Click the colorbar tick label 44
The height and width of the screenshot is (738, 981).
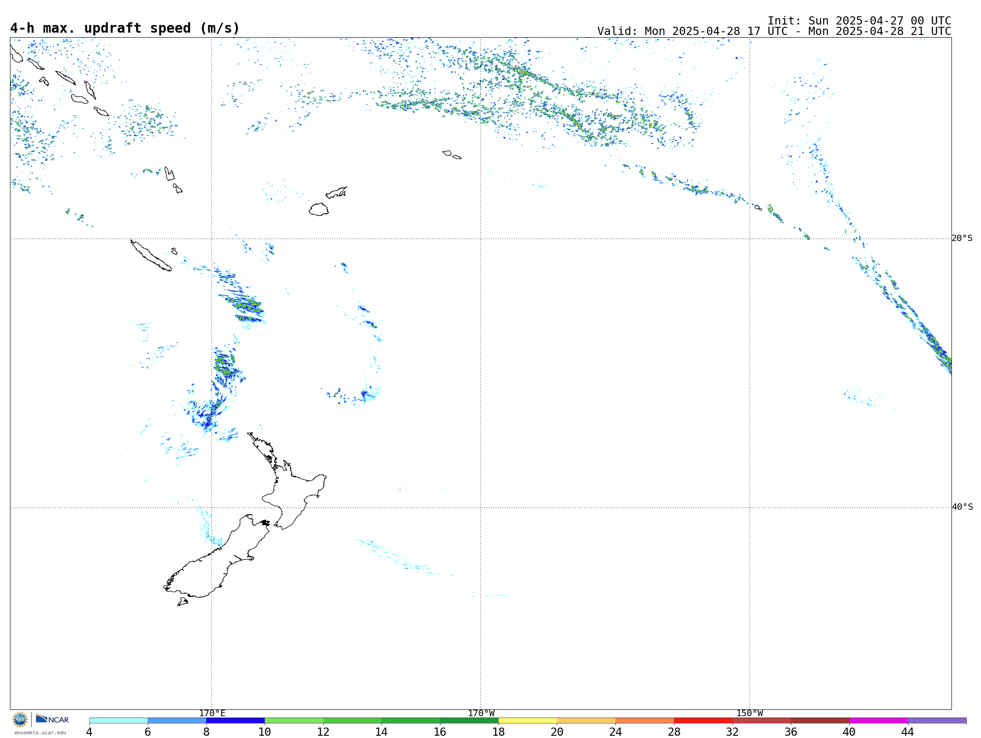(x=907, y=732)
